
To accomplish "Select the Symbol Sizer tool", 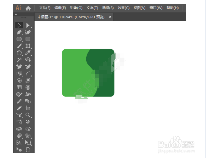I will point(28,129).
